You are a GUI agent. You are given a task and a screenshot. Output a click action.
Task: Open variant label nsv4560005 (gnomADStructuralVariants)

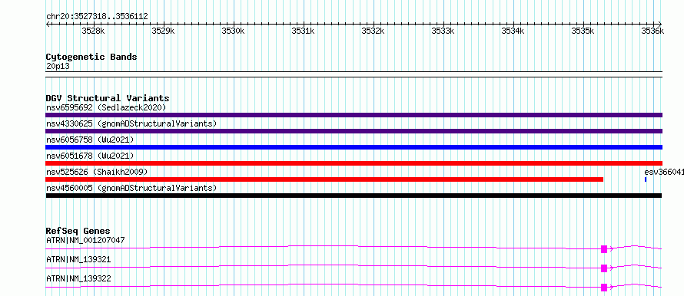[x=131, y=188]
